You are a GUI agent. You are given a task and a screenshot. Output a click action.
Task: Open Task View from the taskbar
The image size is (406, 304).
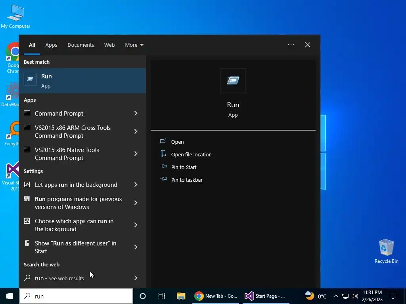[x=162, y=296]
